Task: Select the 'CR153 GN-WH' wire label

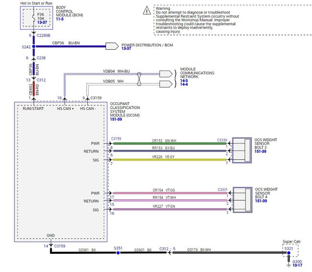Action: [x=164, y=141]
